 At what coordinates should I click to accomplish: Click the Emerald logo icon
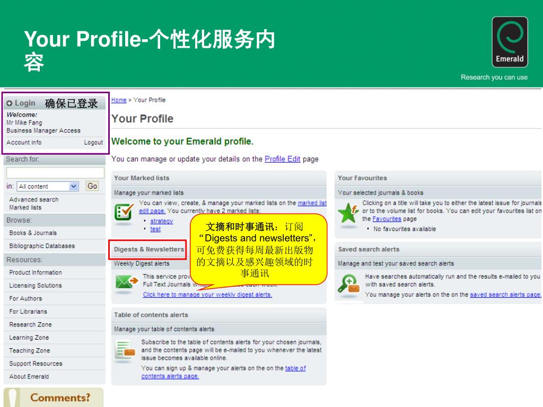pos(510,42)
